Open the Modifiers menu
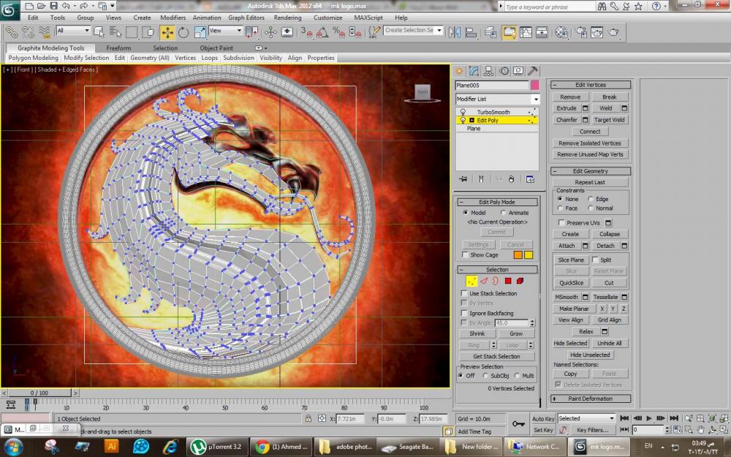The image size is (731, 457). (173, 18)
